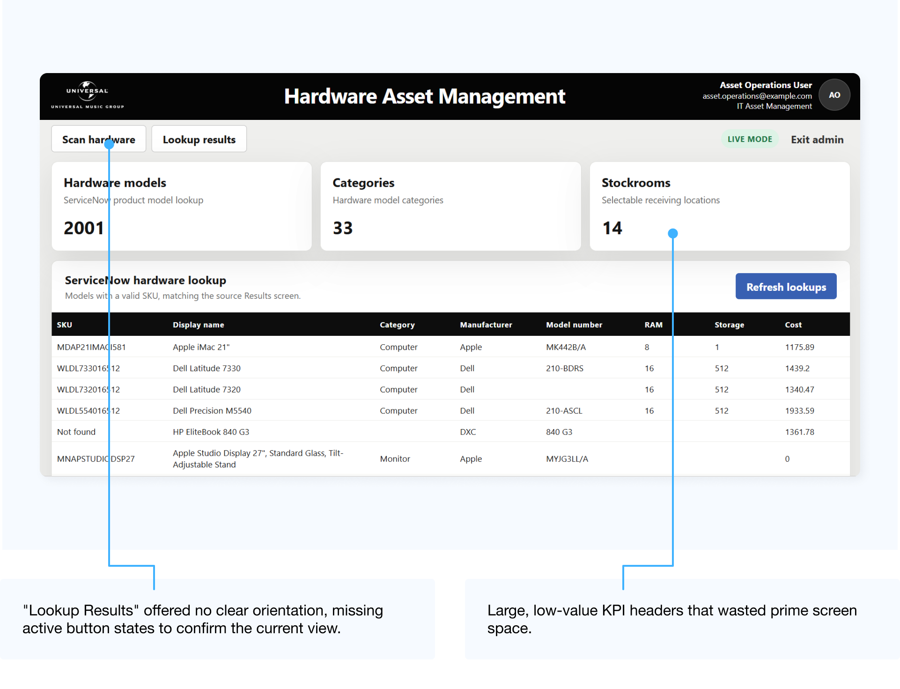Open the Hardware models card
The image size is (900, 689).
pyautogui.click(x=182, y=206)
